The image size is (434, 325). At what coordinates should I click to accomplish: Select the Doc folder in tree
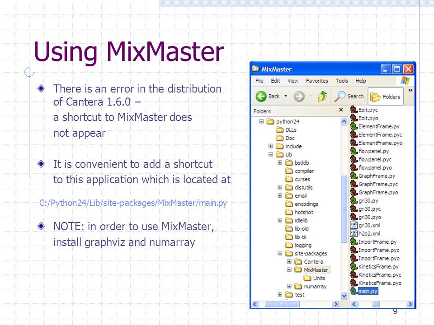(285, 138)
